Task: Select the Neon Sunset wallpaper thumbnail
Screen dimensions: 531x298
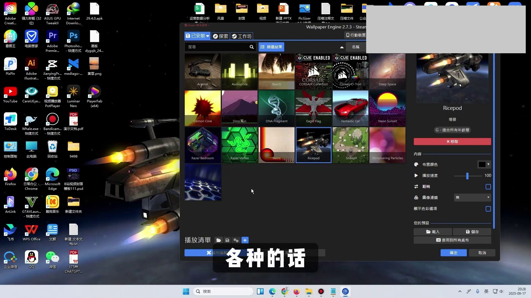Action: (387, 108)
